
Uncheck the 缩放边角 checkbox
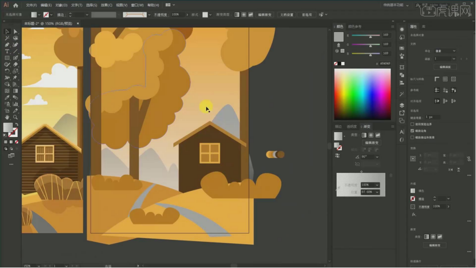click(413, 131)
